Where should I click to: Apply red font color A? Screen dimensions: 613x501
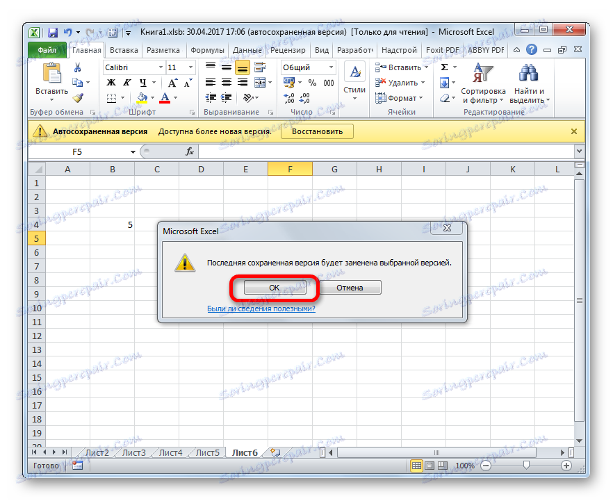(165, 98)
